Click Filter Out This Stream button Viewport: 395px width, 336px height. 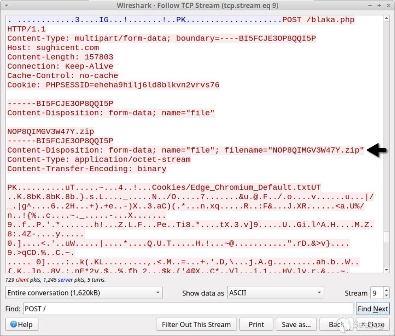pos(196,324)
